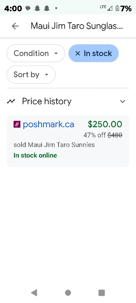
Task: Tap sold Maui Jim Taro Sunnies listing title
Action: point(54,145)
